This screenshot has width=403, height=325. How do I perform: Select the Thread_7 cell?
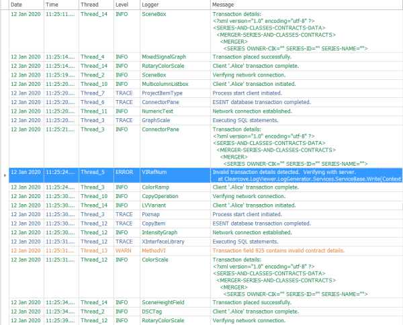(96, 93)
